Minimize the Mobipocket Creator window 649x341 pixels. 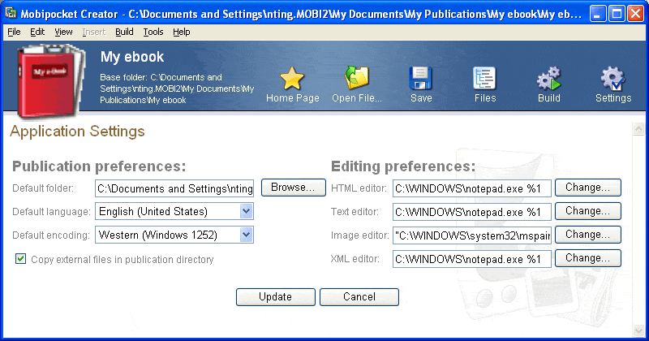click(597, 14)
